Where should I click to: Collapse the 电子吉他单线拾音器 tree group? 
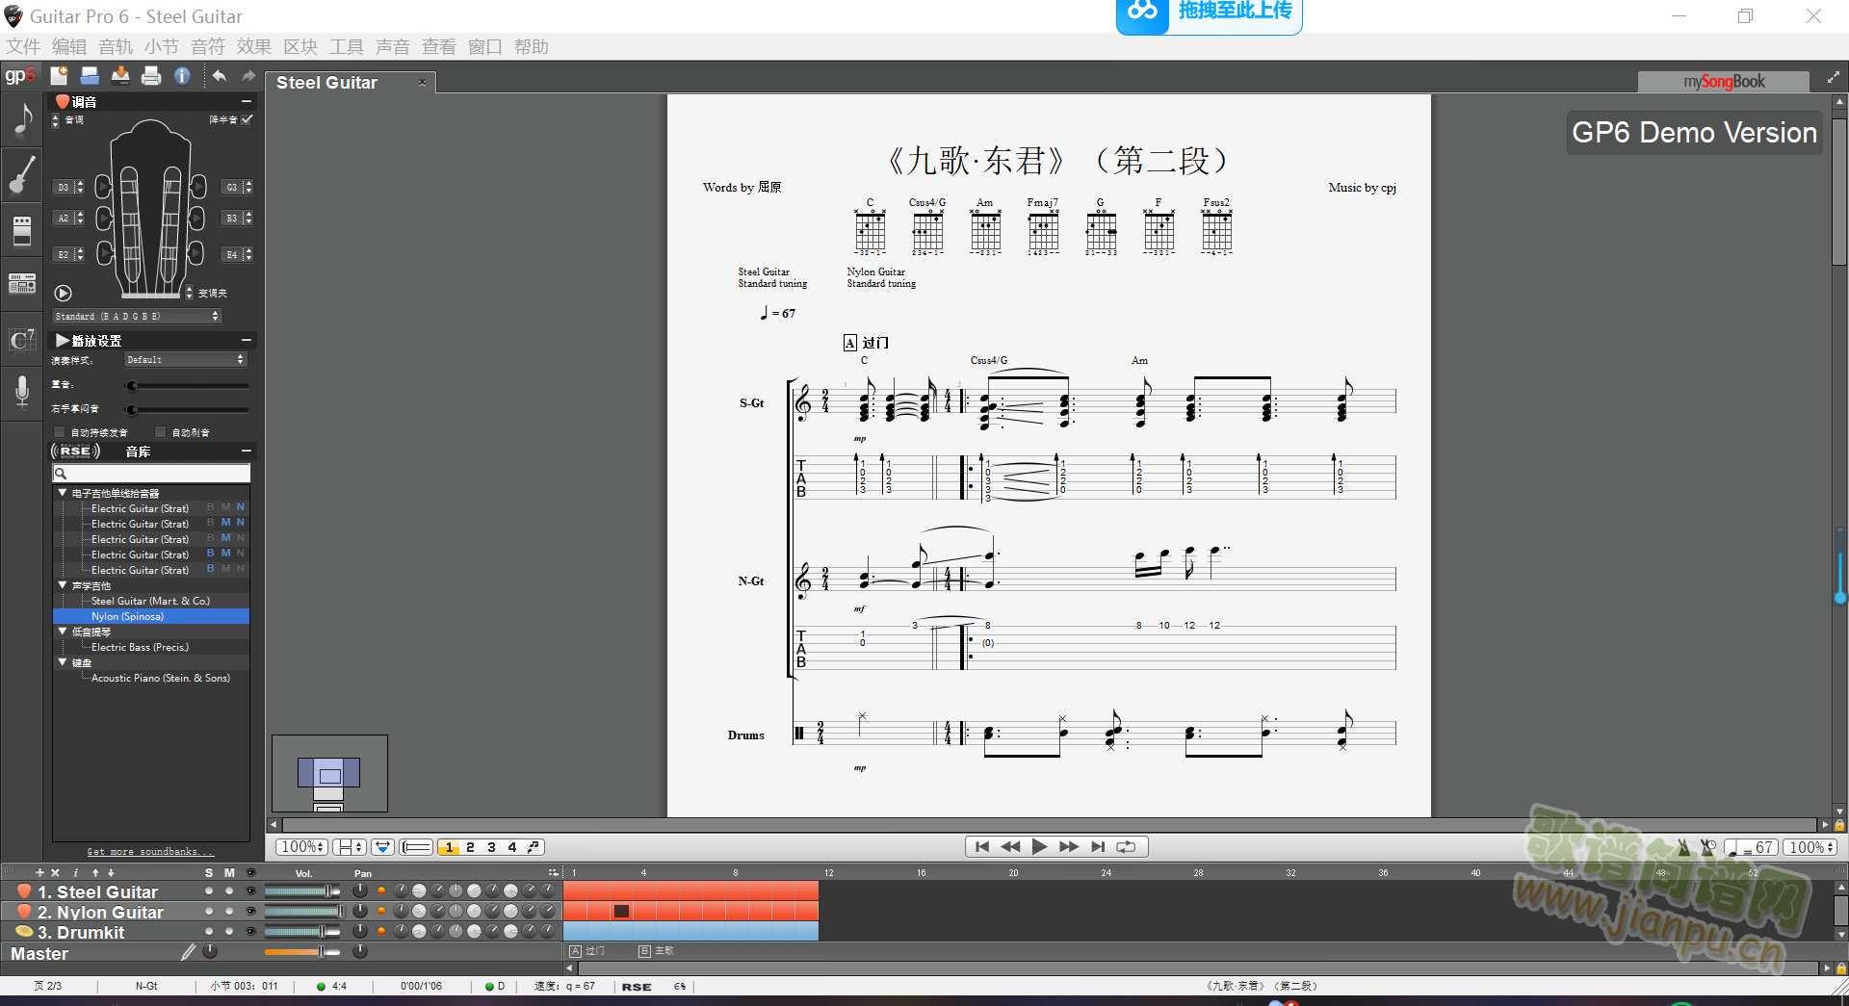pyautogui.click(x=63, y=493)
